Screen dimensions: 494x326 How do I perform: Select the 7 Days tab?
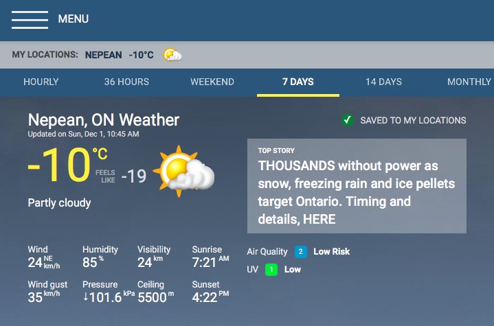[x=298, y=82]
